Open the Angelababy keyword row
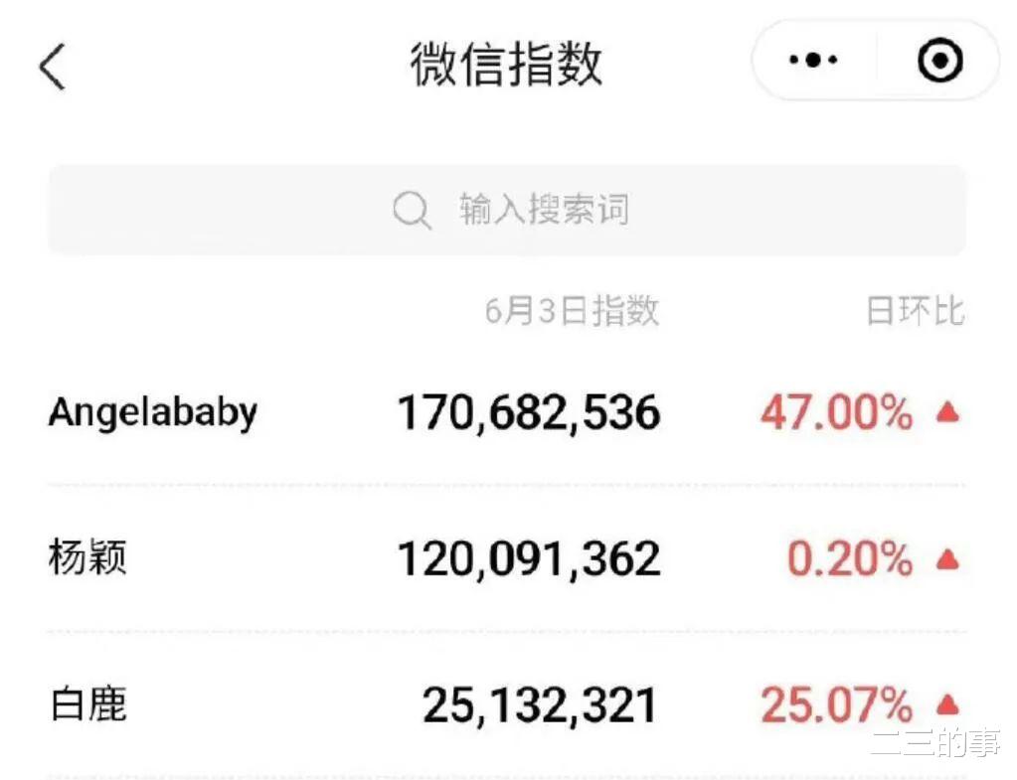Screen dimensions: 1017x780 507,412
